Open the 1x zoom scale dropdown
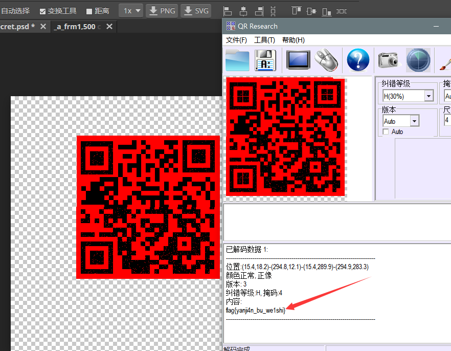The height and width of the screenshot is (351, 451). tap(131, 11)
